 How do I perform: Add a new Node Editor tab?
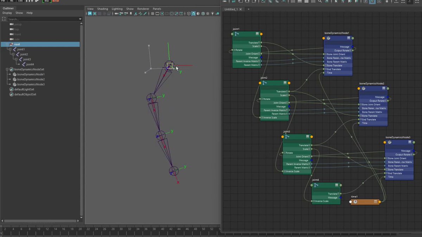[248, 9]
